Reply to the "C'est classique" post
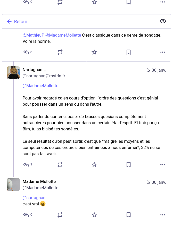The image size is (174, 226). [x=26, y=52]
